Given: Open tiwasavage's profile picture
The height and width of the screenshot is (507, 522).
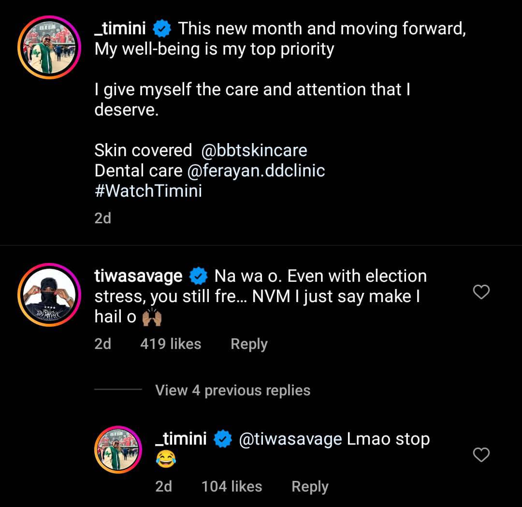Looking at the screenshot, I should point(47,294).
